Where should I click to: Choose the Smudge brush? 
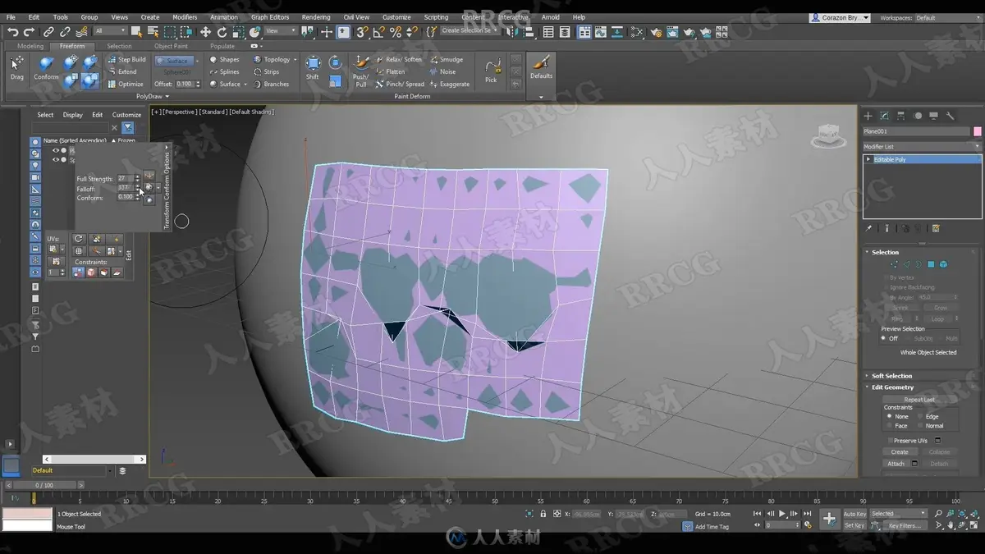coord(446,59)
